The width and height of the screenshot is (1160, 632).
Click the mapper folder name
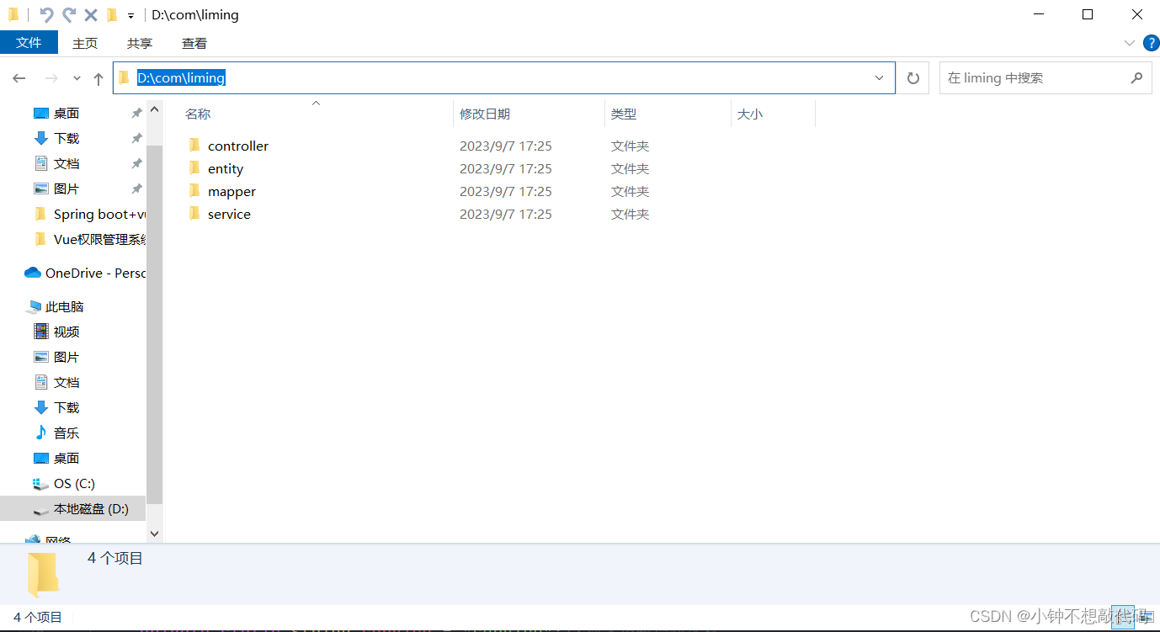[231, 191]
